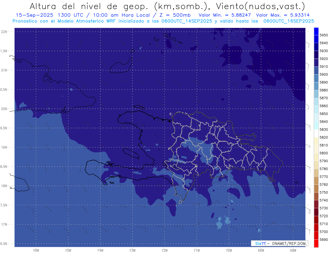This screenshot has height=254, width=329.
Task: Click the 71W longitude axis label
Action: 197,250
